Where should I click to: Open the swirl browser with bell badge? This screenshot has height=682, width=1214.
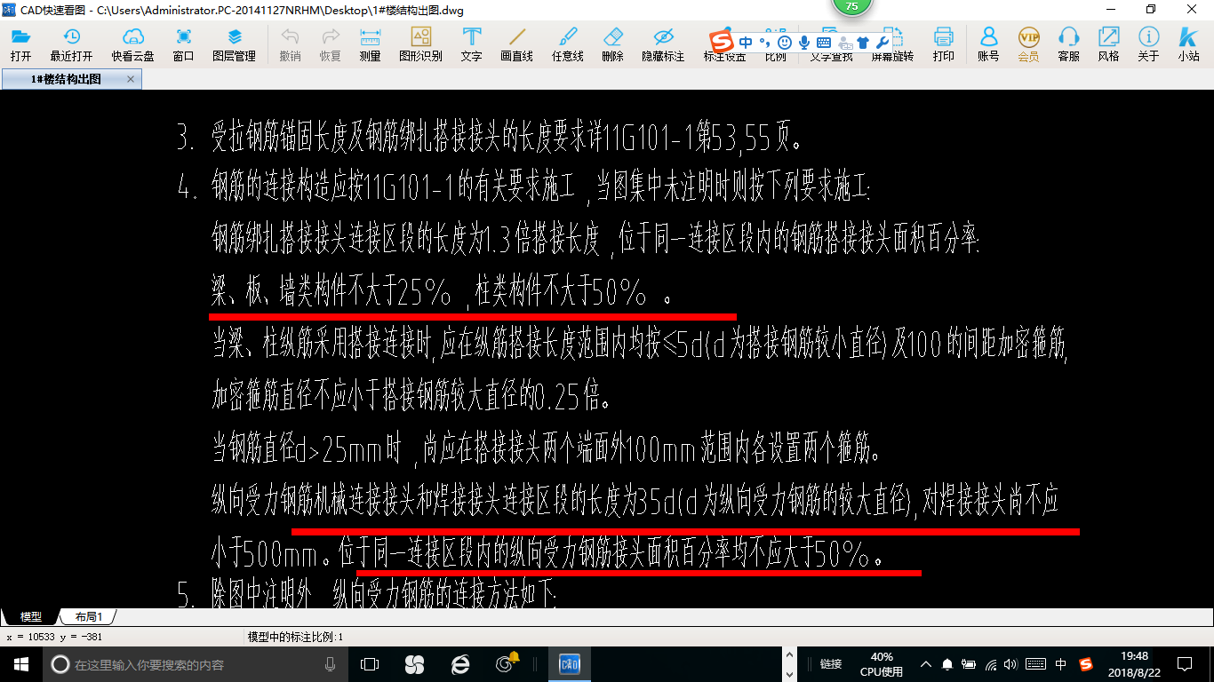[x=507, y=664]
